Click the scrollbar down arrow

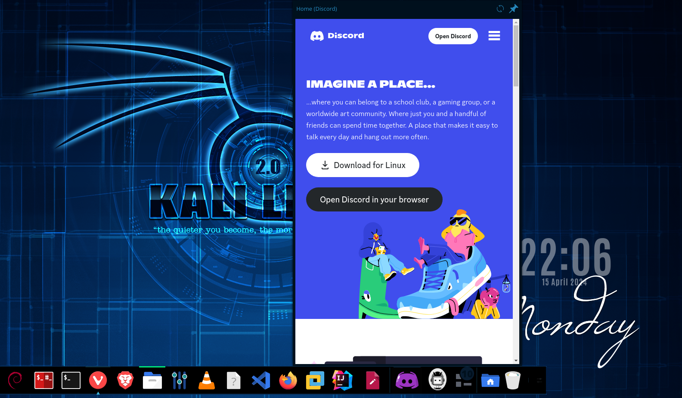(x=516, y=361)
